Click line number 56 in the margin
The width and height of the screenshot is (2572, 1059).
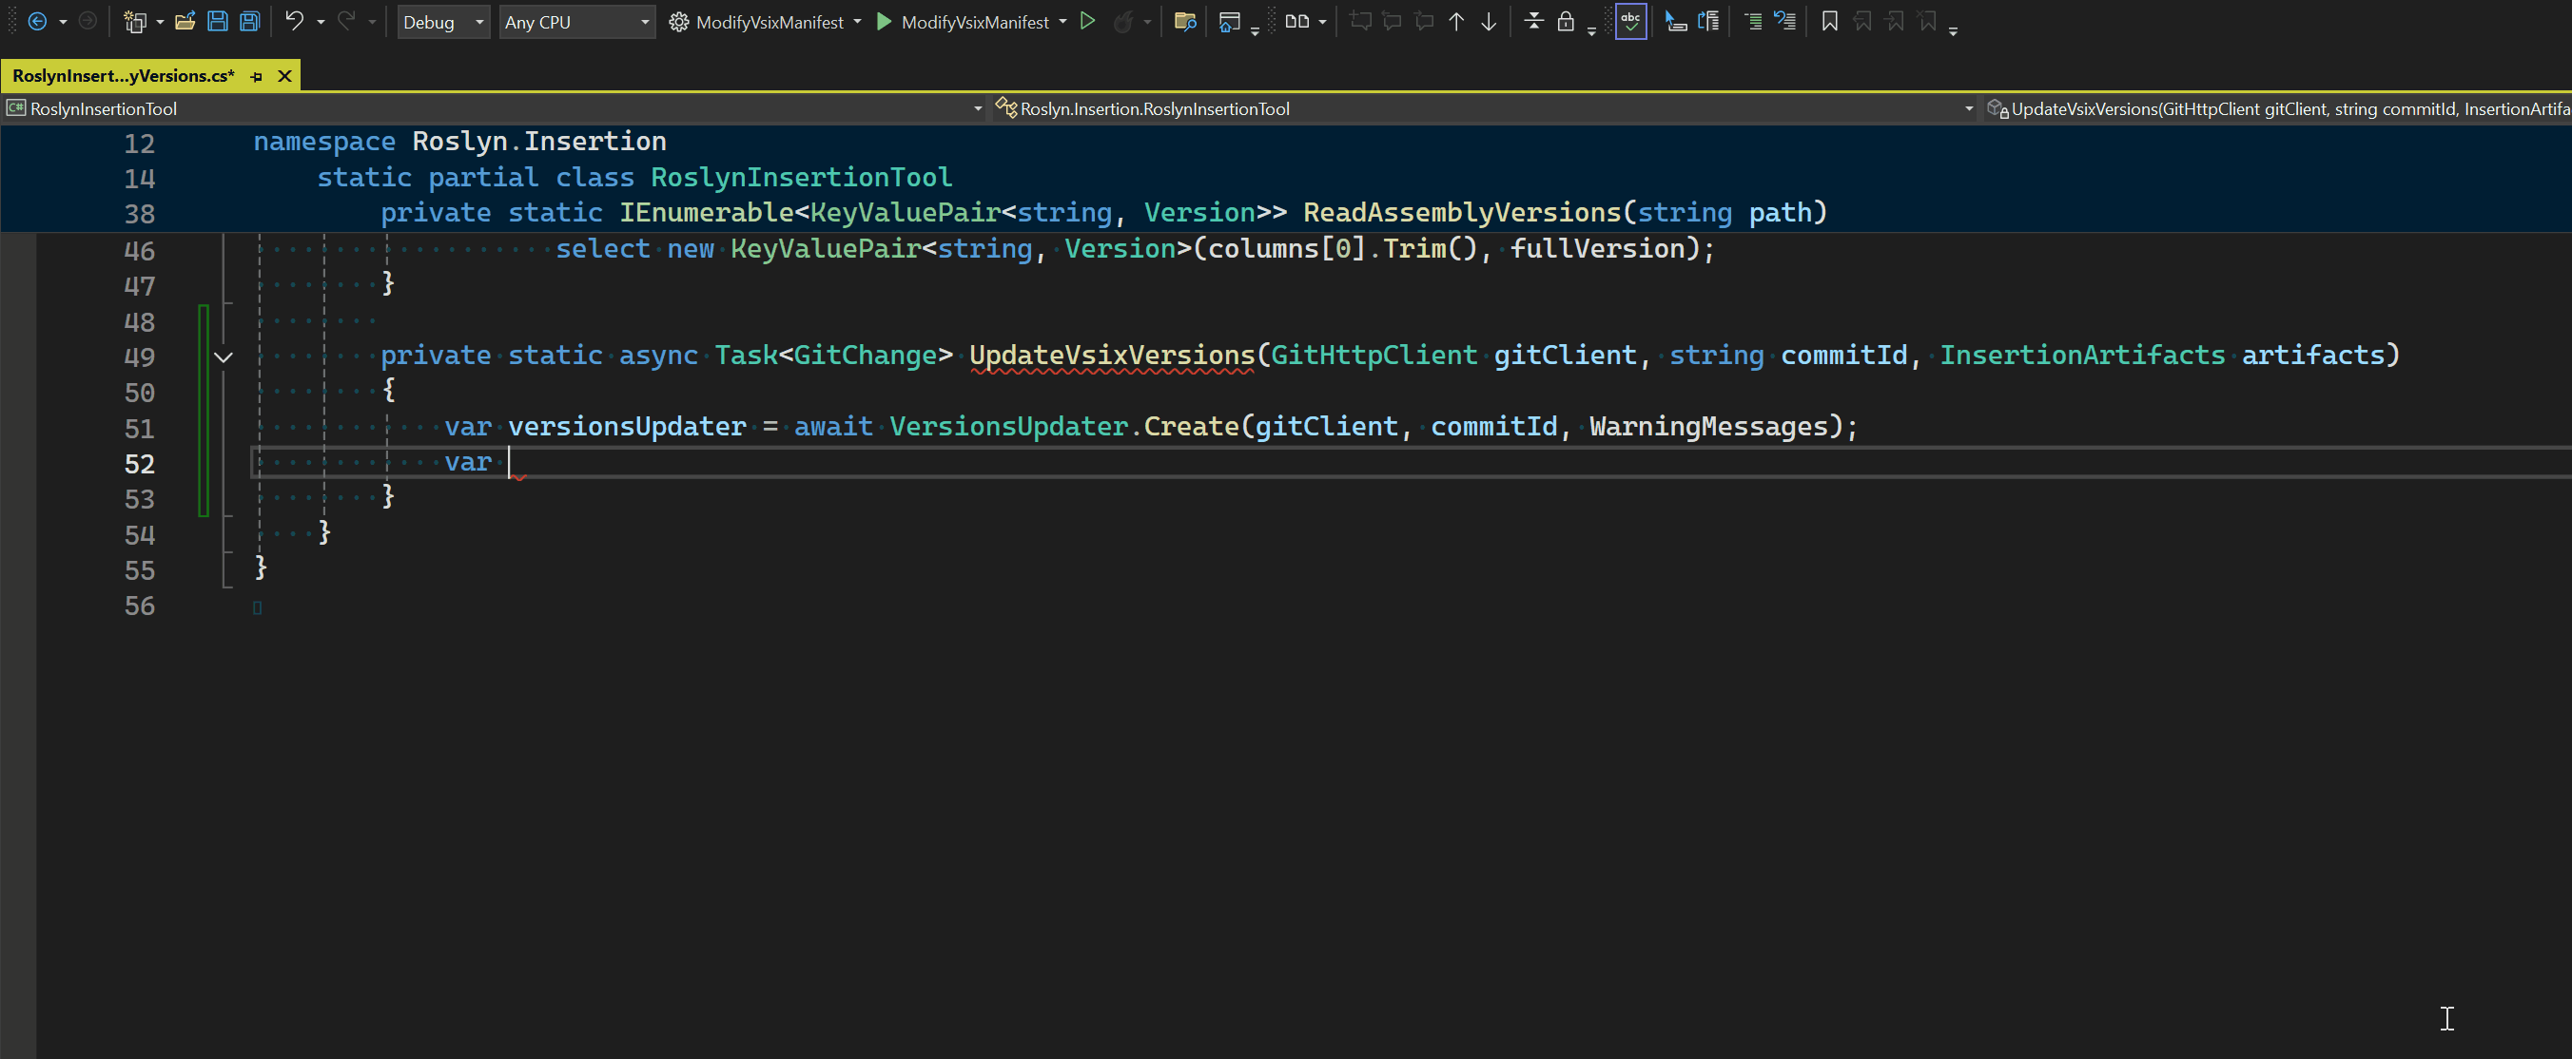pyautogui.click(x=140, y=606)
